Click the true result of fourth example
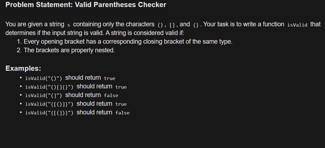Viewport: 325px width, 148px height. [121, 104]
